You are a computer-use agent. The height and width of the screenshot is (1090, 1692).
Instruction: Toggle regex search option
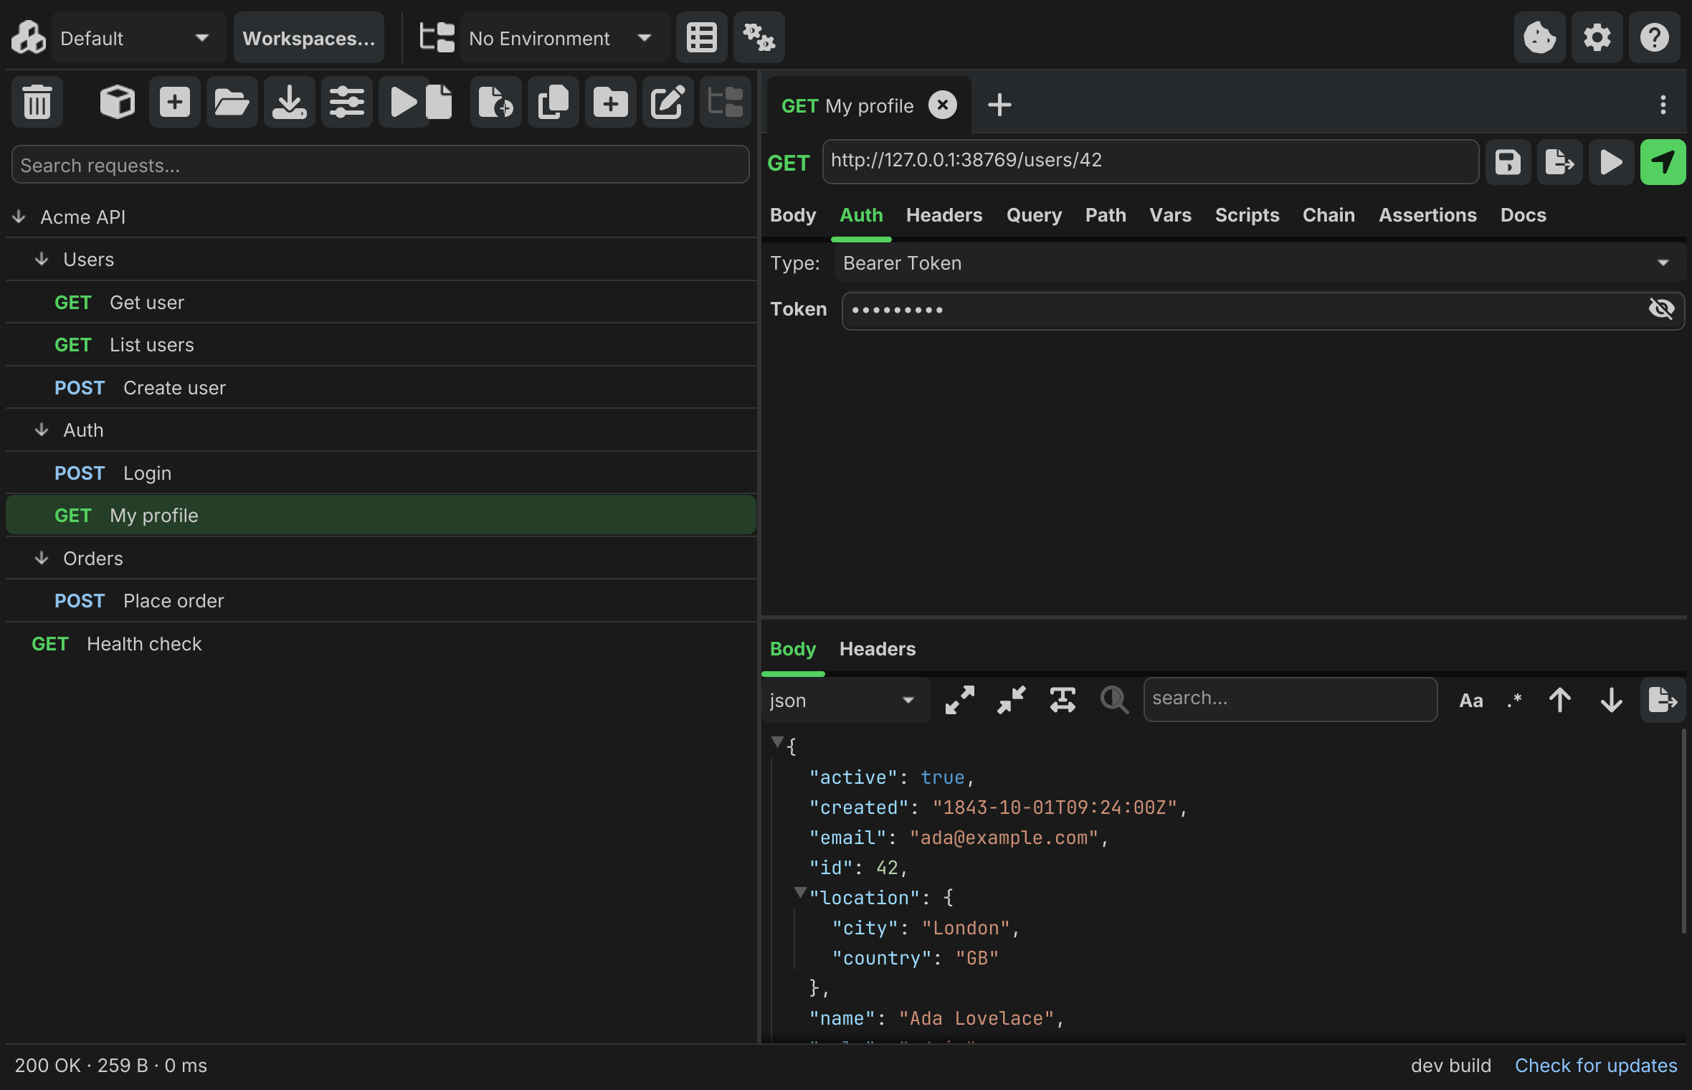click(1514, 700)
